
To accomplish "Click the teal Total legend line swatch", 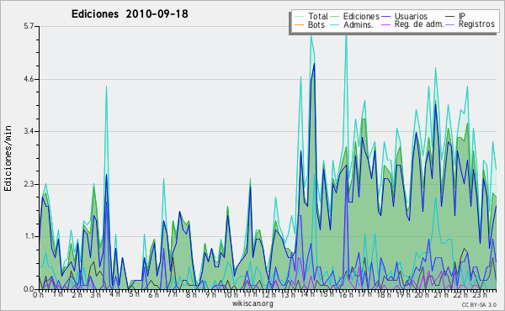I will point(300,17).
